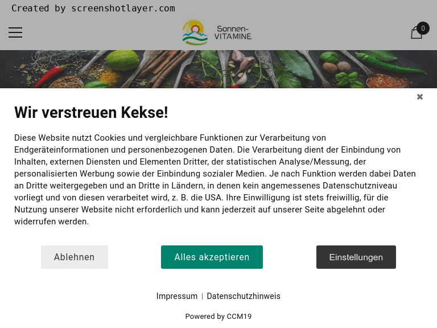The width and height of the screenshot is (437, 328).
Task: Accept all cookies with Alles akzeptieren
Action: point(212,257)
